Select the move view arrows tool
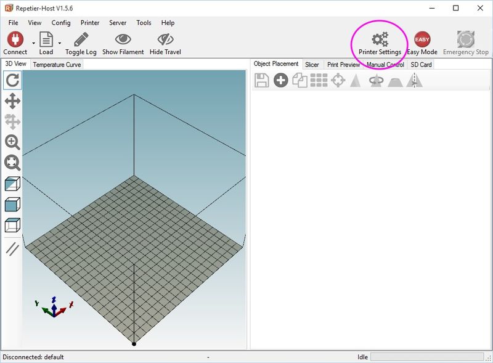This screenshot has height=363, width=493. 12,101
